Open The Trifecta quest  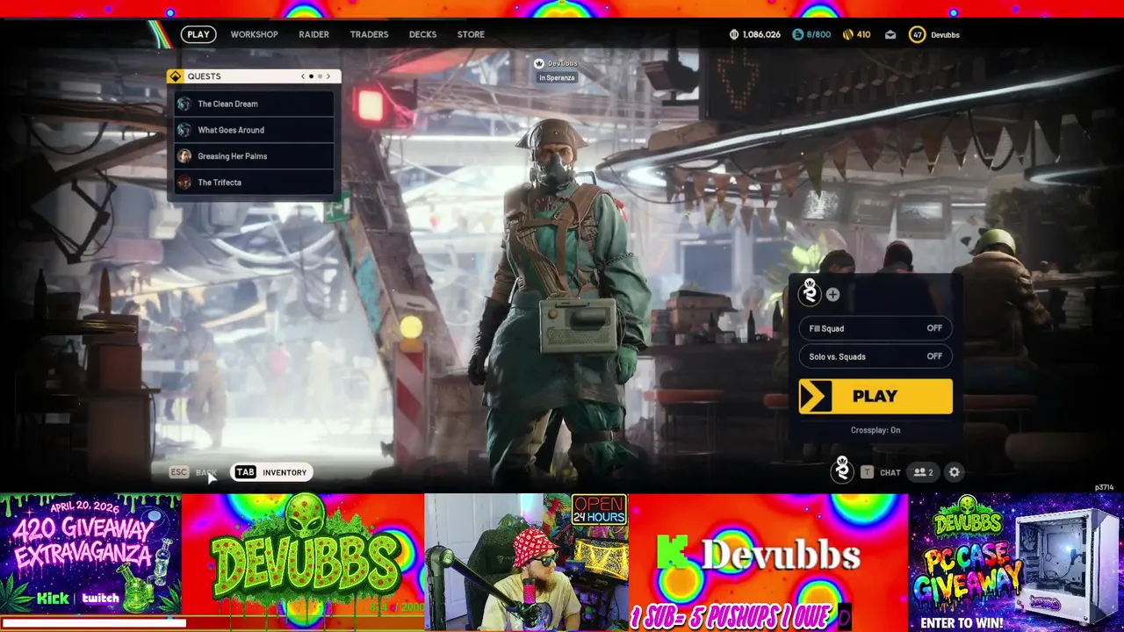pyautogui.click(x=254, y=183)
